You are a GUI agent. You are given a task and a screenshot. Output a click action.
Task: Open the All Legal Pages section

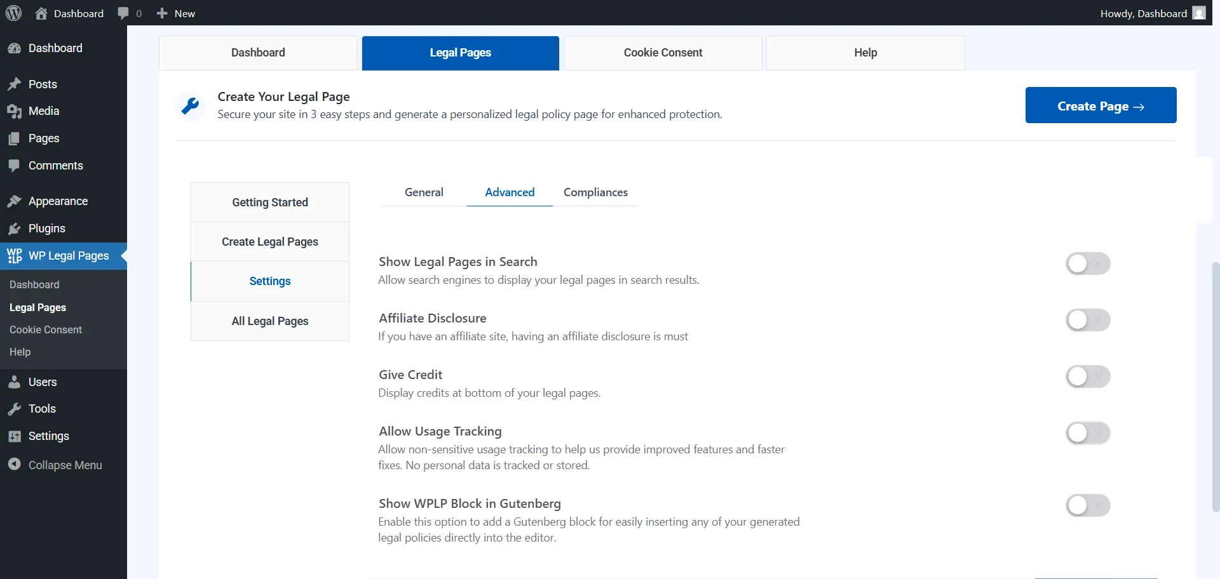(269, 321)
